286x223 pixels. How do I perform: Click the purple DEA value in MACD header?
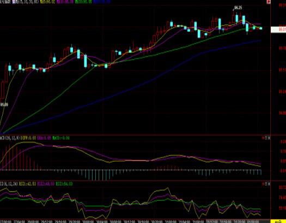pyautogui.click(x=44, y=138)
